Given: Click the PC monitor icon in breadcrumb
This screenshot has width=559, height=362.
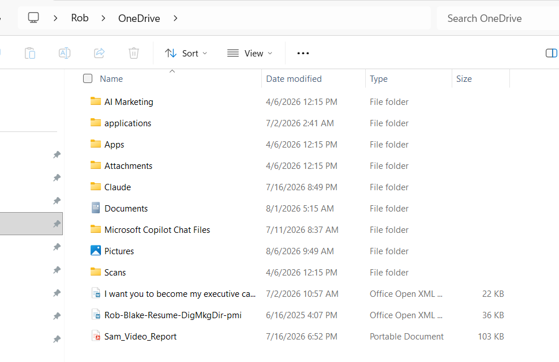Looking at the screenshot, I should tap(33, 18).
